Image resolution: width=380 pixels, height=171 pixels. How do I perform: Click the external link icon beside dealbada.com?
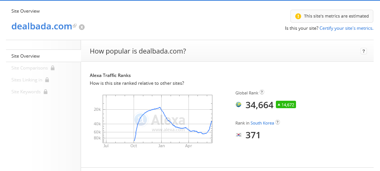(75, 26)
